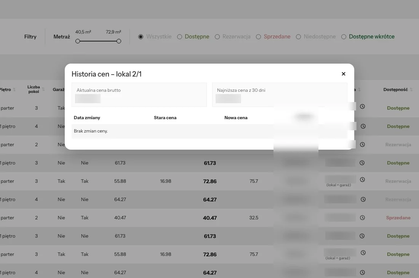419x278 pixels.
Task: Click the bold 72.86 value in the 55.88 Rezerwacja row
Action: [210, 181]
